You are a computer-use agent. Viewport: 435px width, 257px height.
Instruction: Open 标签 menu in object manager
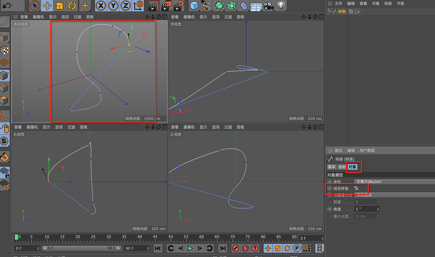[388, 3]
